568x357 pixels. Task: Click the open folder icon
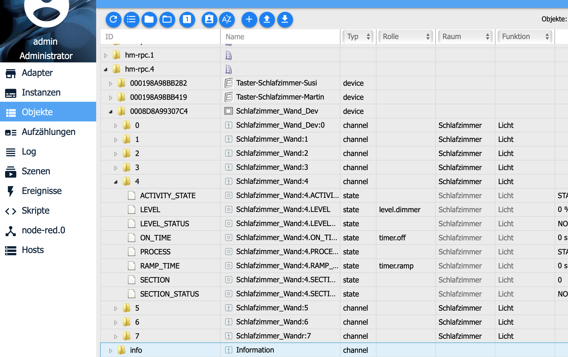(167, 19)
